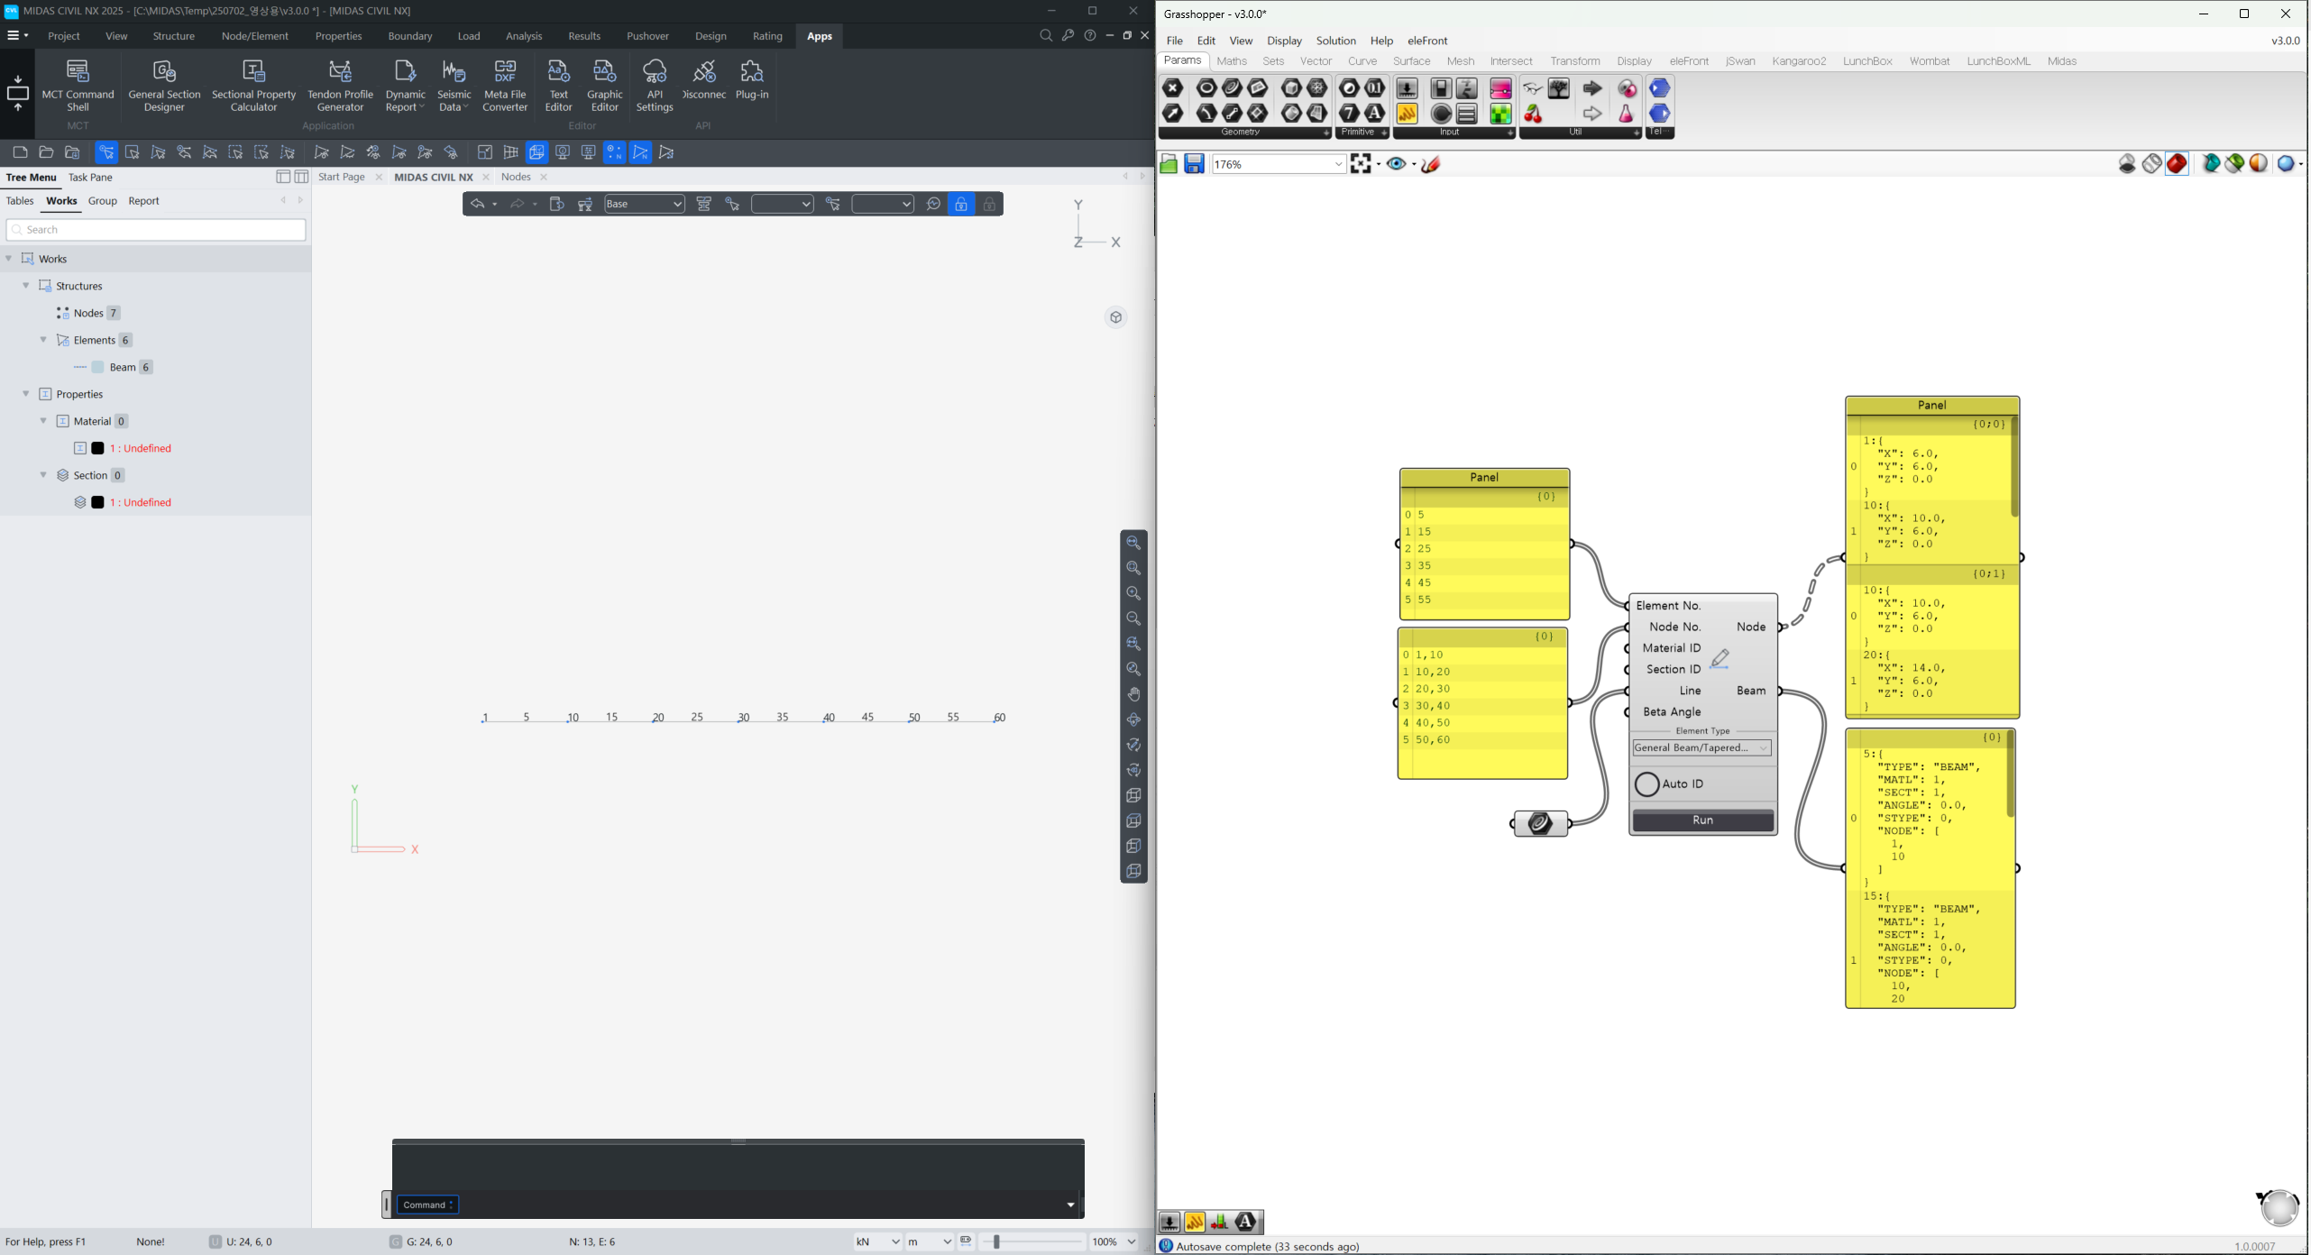The image size is (2311, 1255).
Task: Click the Command button in message window
Action: pyautogui.click(x=427, y=1205)
